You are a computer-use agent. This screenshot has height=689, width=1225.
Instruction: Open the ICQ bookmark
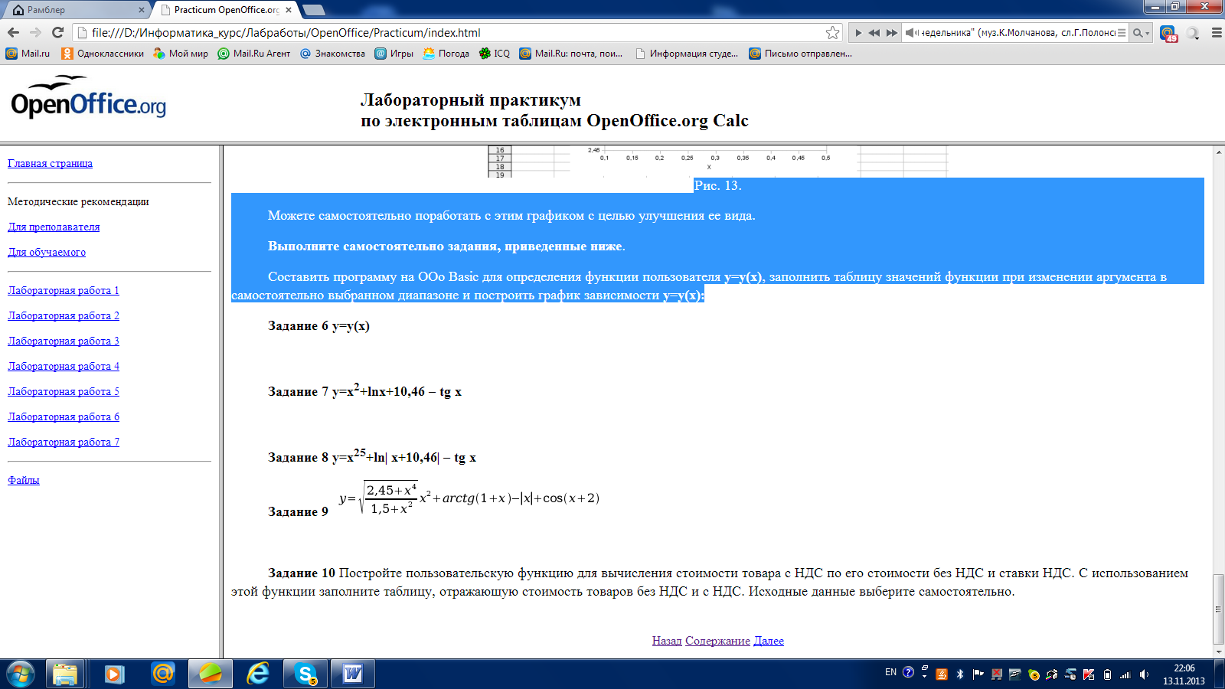tap(495, 54)
